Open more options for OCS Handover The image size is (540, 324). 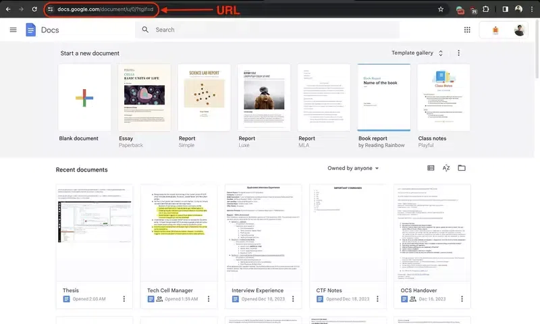[462, 299]
